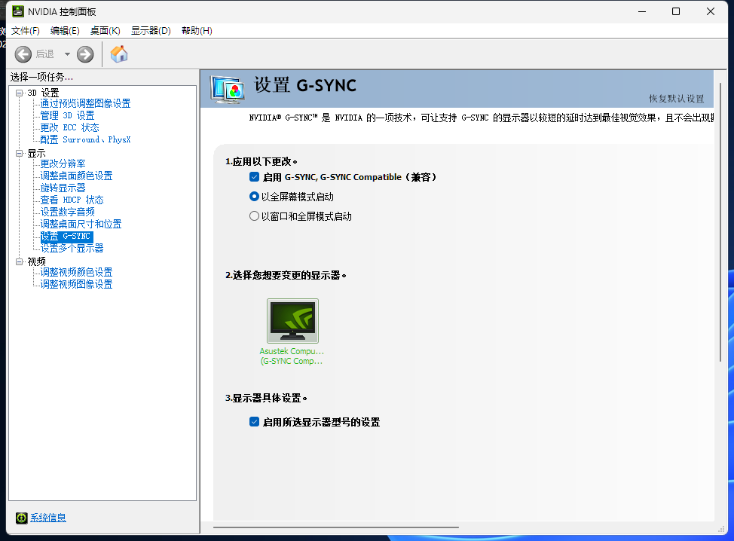The width and height of the screenshot is (734, 541).
Task: Toggle 启用所选显示器型号的设置 checkbox
Action: coord(254,422)
